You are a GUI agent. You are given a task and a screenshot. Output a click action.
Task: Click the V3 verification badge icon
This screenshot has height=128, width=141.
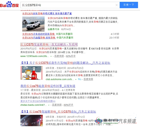point(80,79)
